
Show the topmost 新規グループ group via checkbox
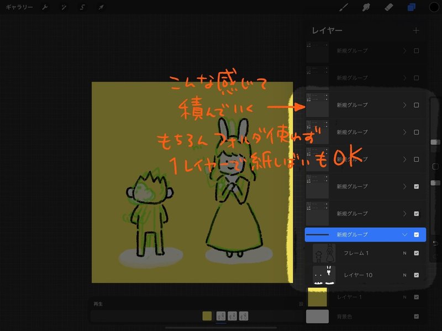pos(417,51)
